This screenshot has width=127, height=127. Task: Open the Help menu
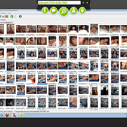click(x=9, y=13)
